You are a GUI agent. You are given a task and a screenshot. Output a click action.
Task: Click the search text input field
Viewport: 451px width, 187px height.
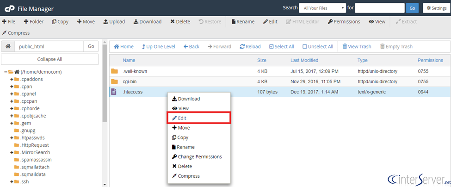380,8
